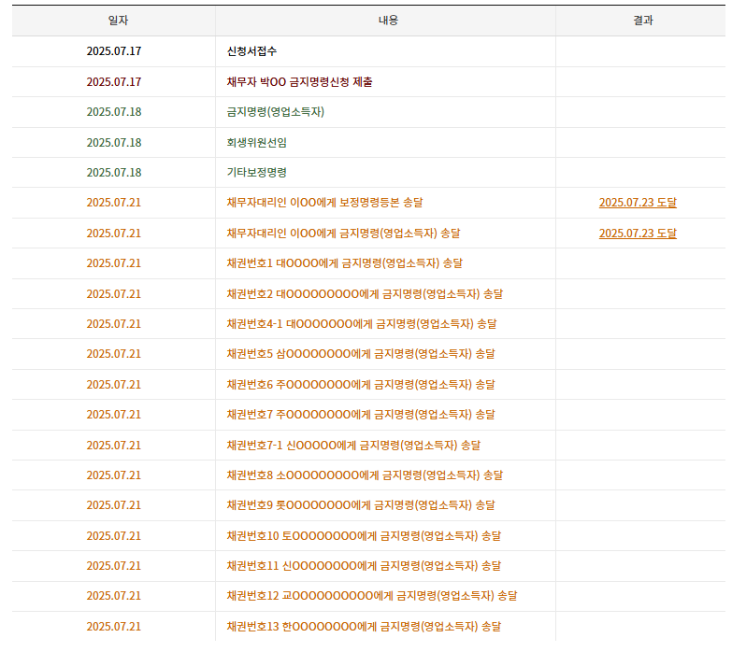The height and width of the screenshot is (652, 732).
Task: Select the 회생위원선임 entry
Action: (257, 142)
